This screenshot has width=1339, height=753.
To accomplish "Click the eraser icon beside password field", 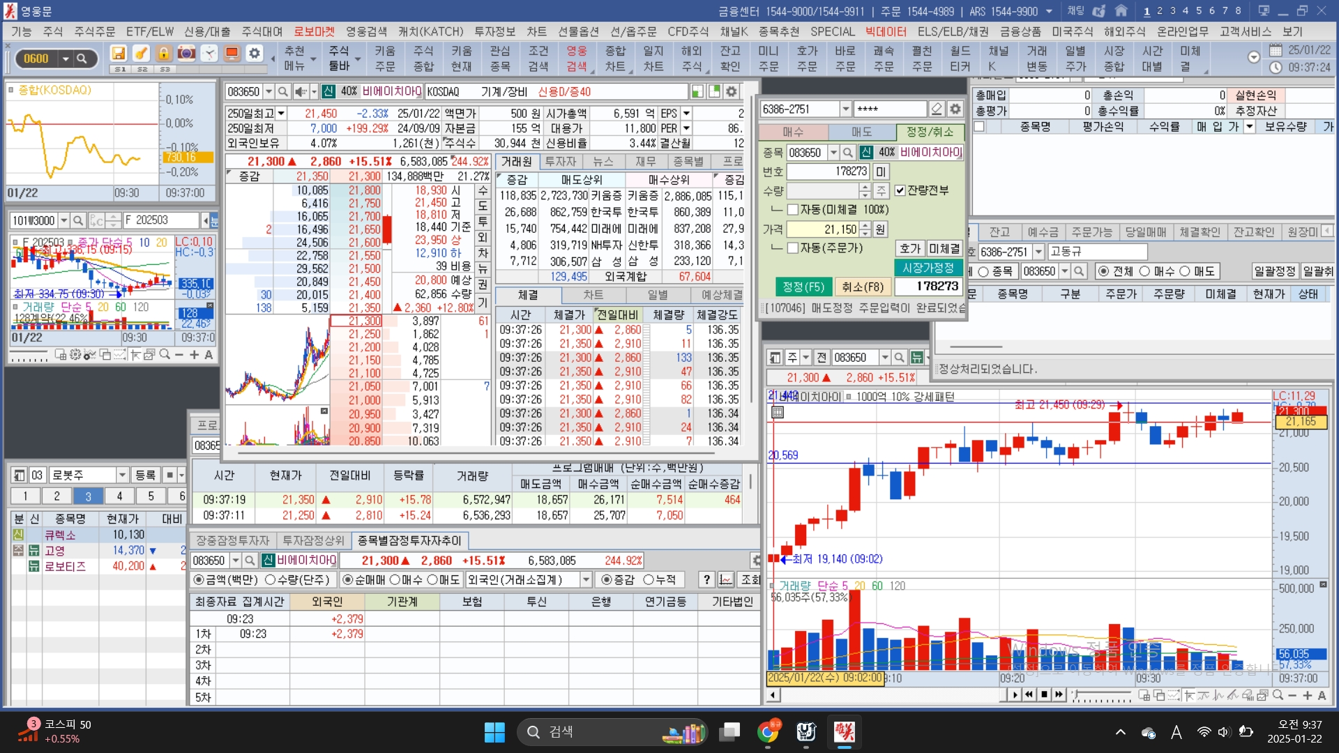I will (x=937, y=109).
